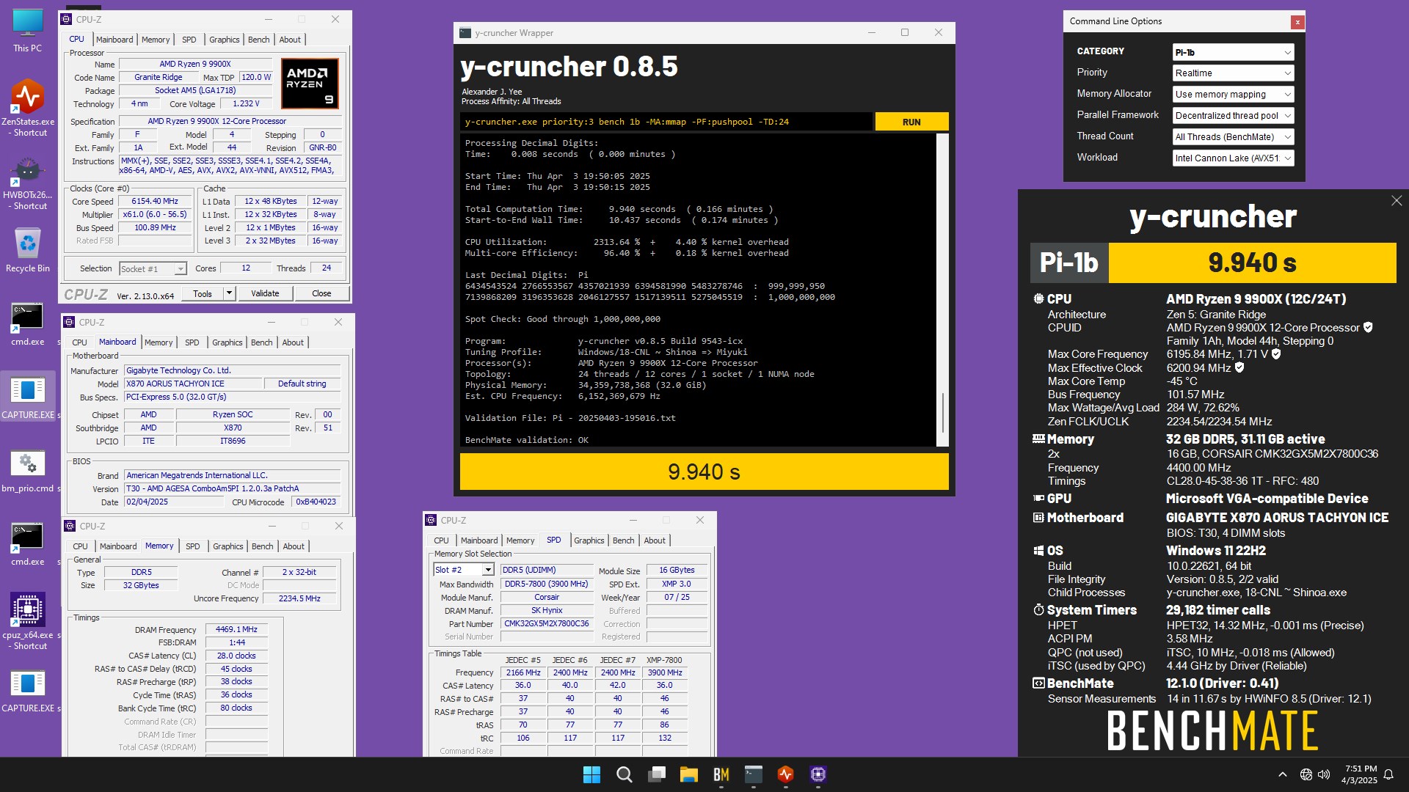
Task: Open File Explorer from taskbar
Action: point(688,774)
